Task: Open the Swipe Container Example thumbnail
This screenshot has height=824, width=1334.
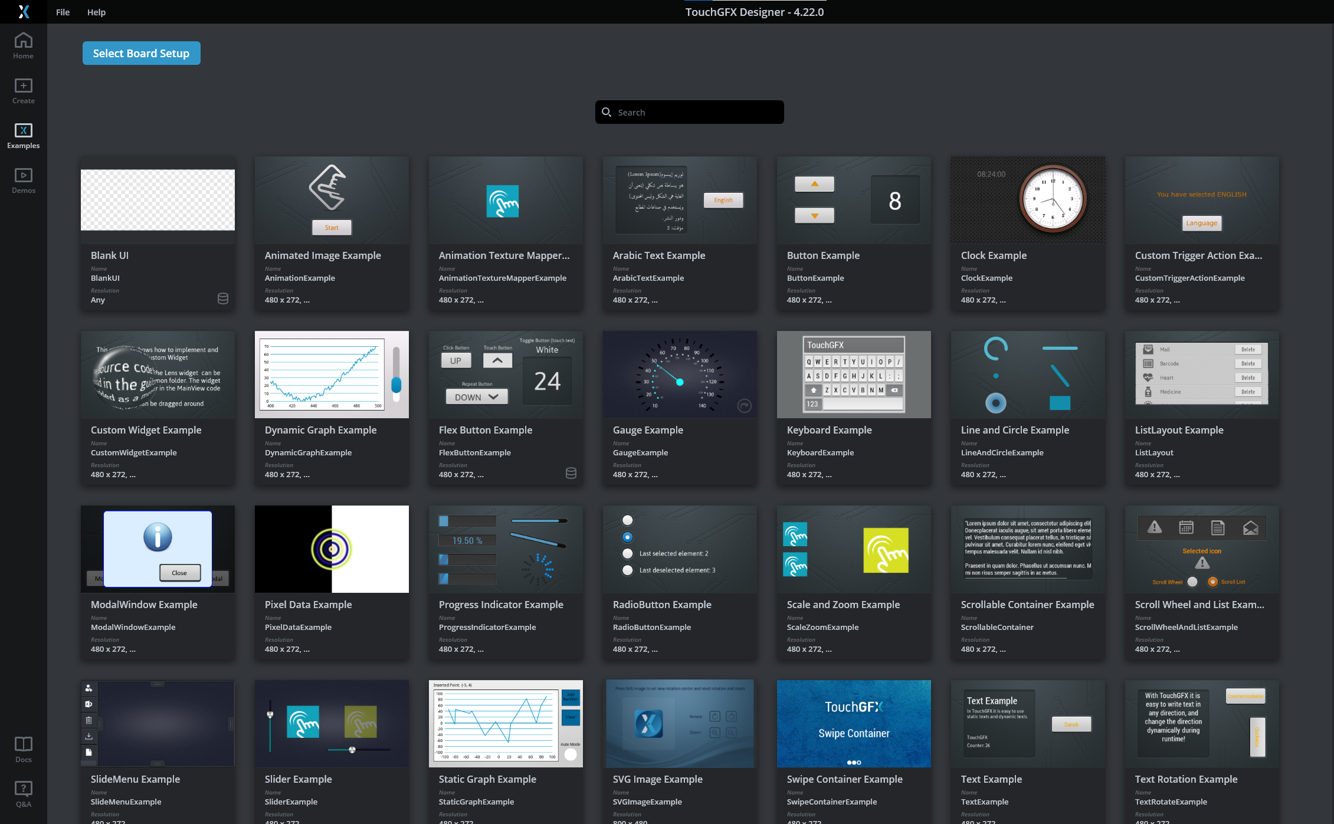Action: [854, 724]
